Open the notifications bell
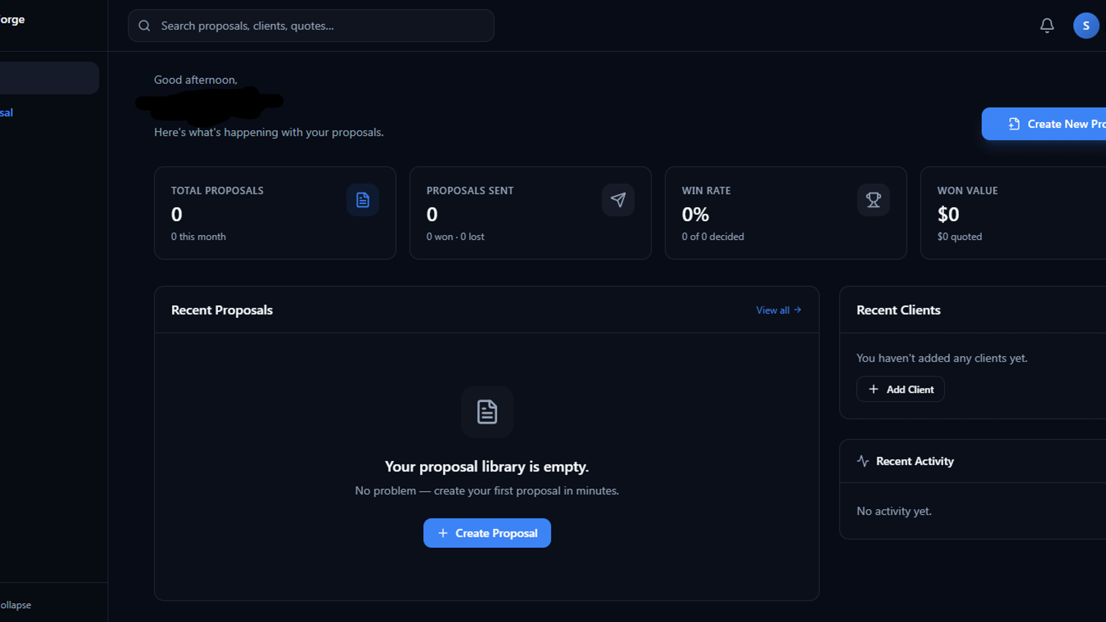Viewport: 1106px width, 622px height. pos(1046,25)
